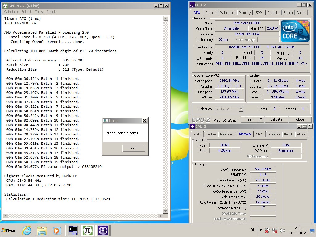The image size is (316, 237).
Task: Switch to GPUPI taskbar icon
Action: point(88,230)
